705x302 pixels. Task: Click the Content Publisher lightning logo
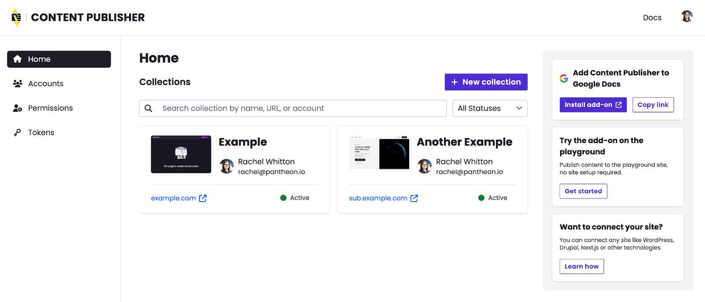16,18
